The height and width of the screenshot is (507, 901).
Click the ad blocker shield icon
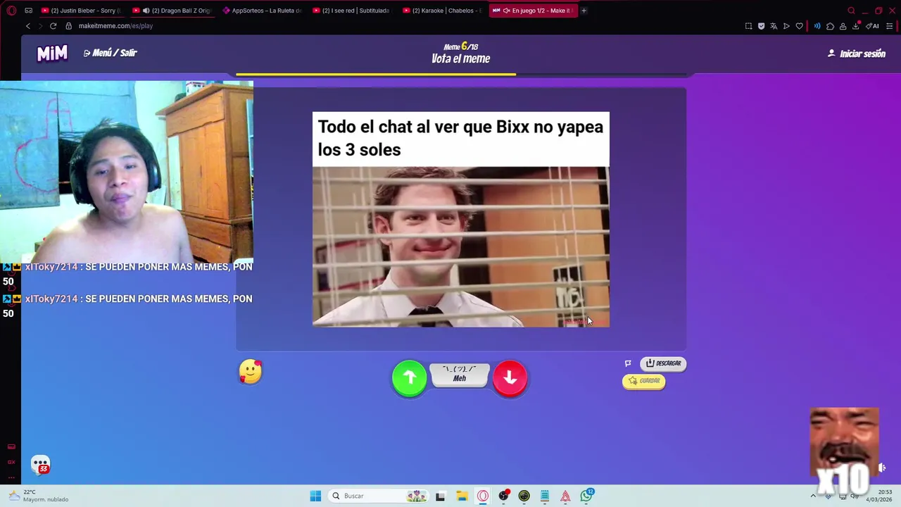761,26
